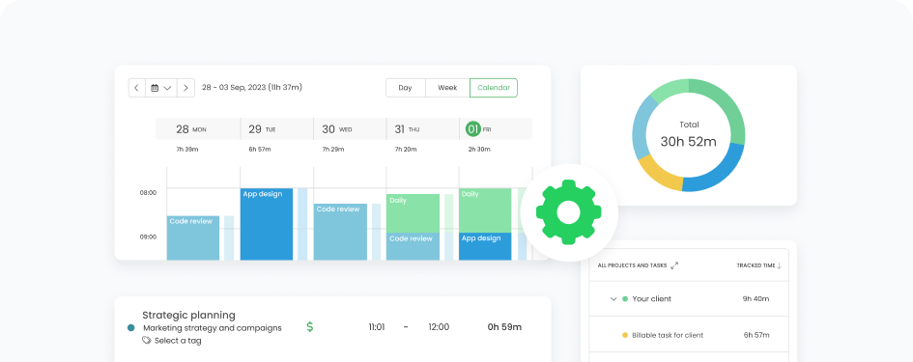Click the tag icon next to Select a tag
Viewport: 913px width, 362px height.
(x=147, y=341)
